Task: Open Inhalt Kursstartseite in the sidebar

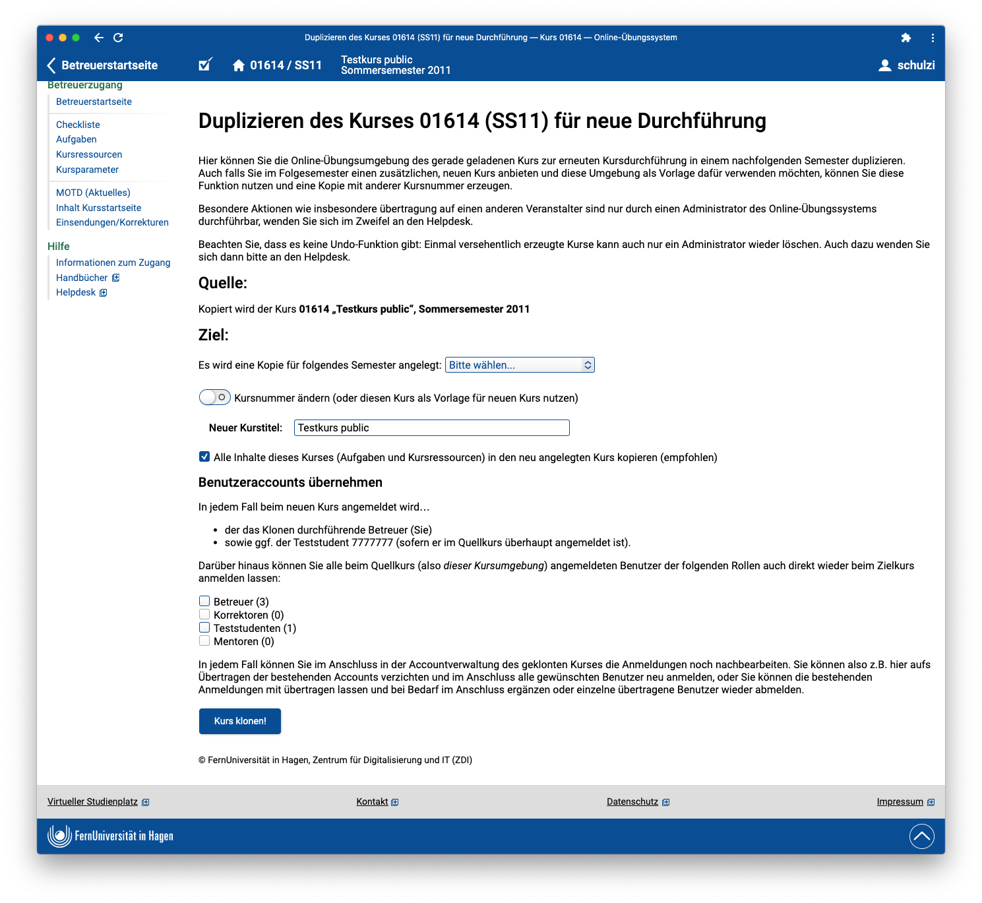Action: [98, 208]
